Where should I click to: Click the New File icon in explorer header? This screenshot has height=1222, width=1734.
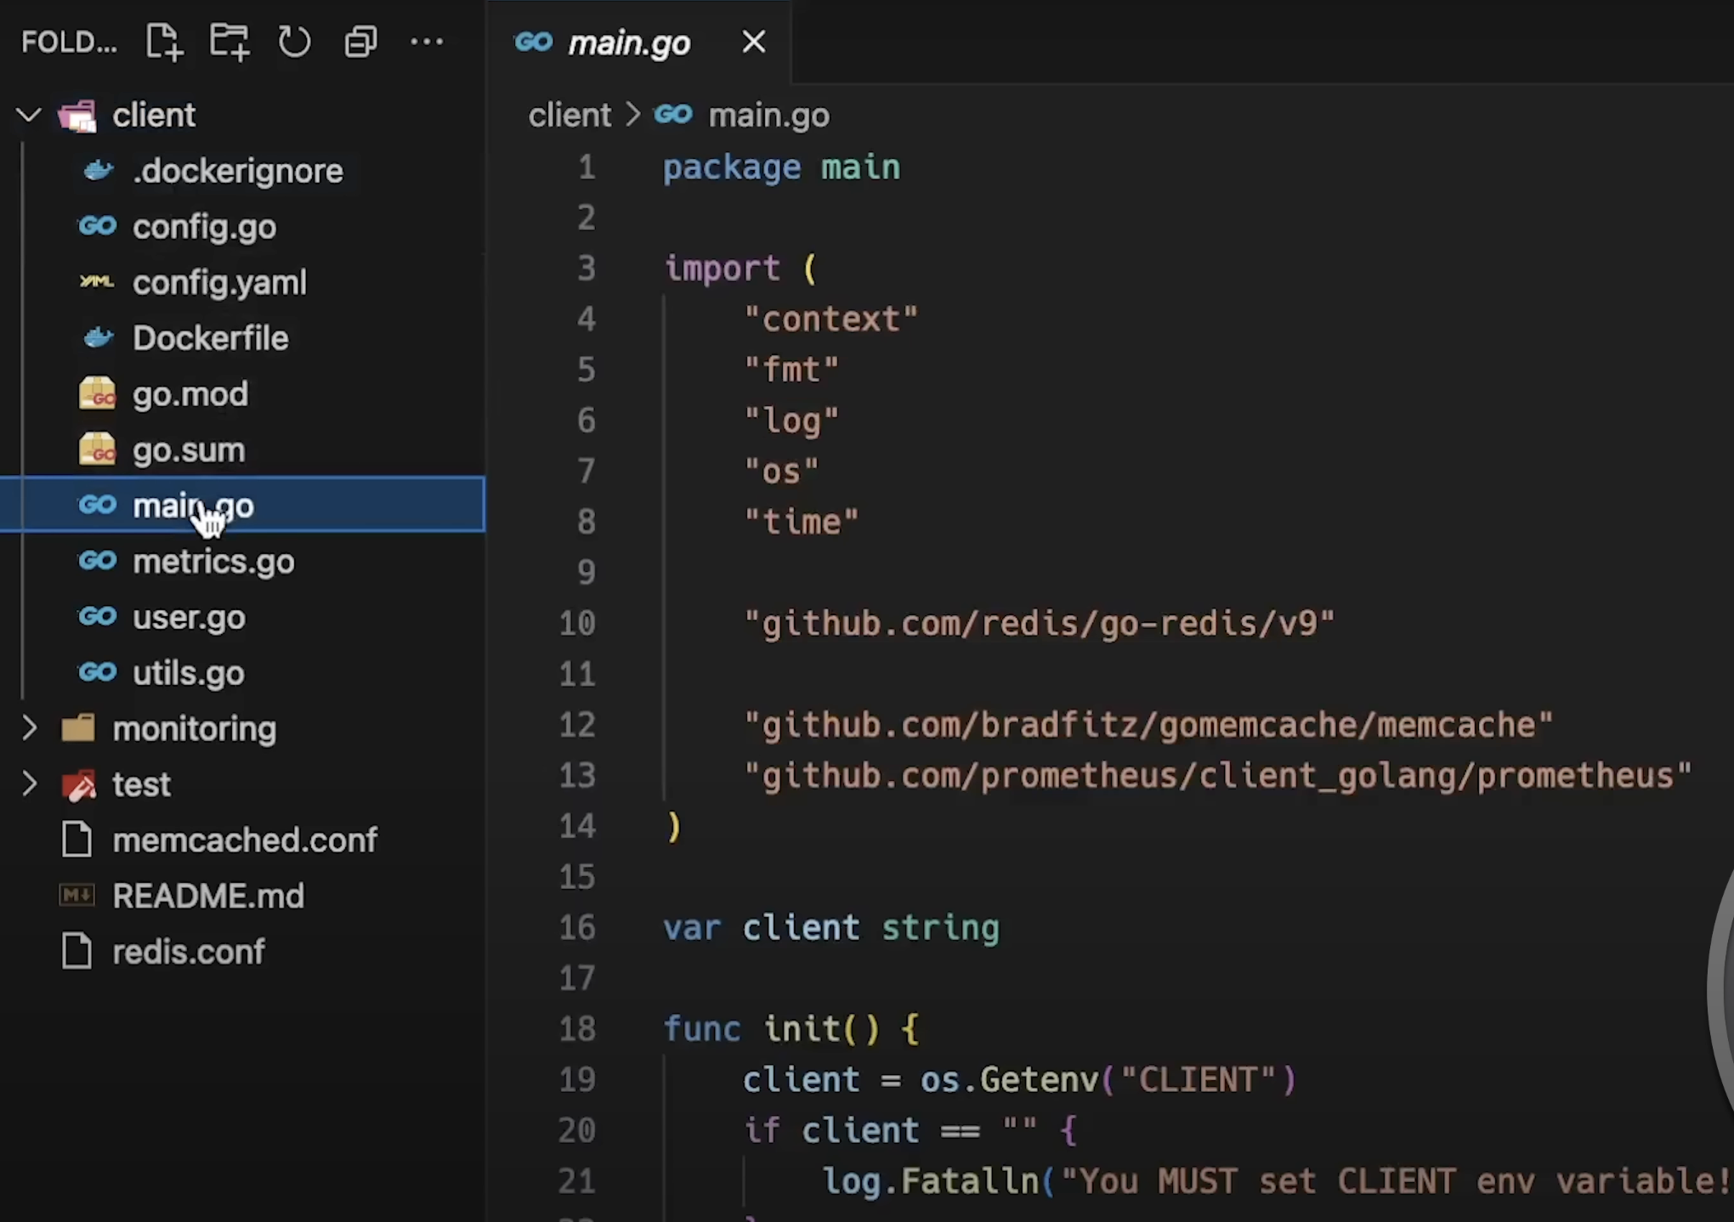[164, 42]
